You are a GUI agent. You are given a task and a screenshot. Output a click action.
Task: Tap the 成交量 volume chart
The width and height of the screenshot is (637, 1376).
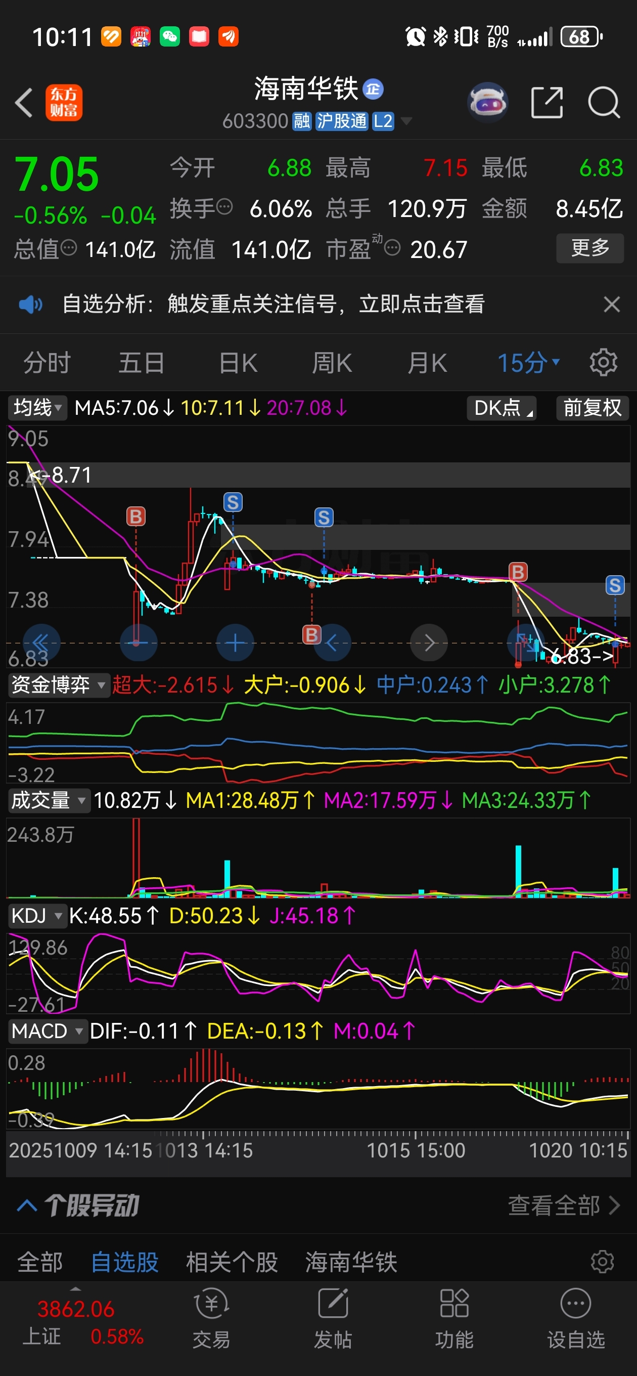click(x=318, y=858)
